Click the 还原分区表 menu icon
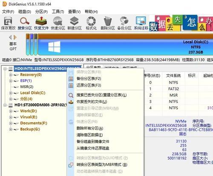Viewport: 213px width, 176px height. coord(71,85)
